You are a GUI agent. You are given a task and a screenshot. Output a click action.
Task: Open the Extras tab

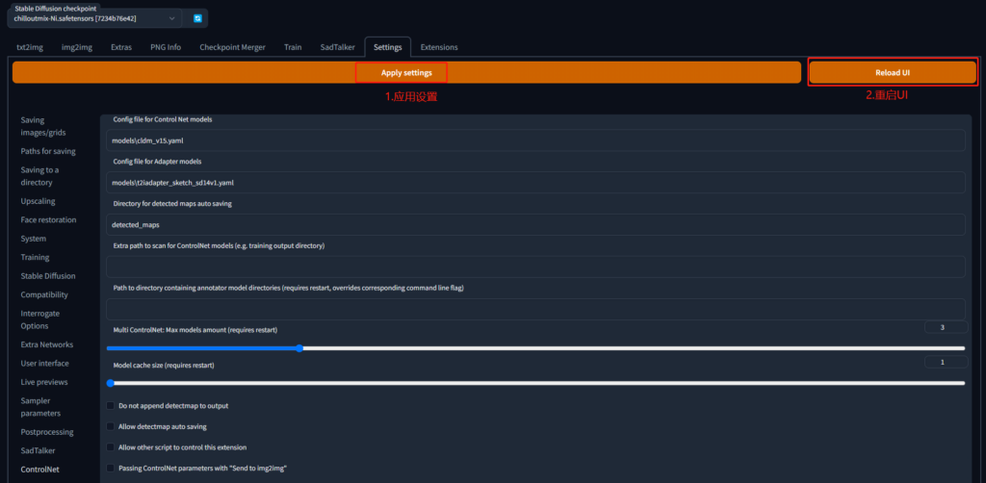tap(121, 47)
